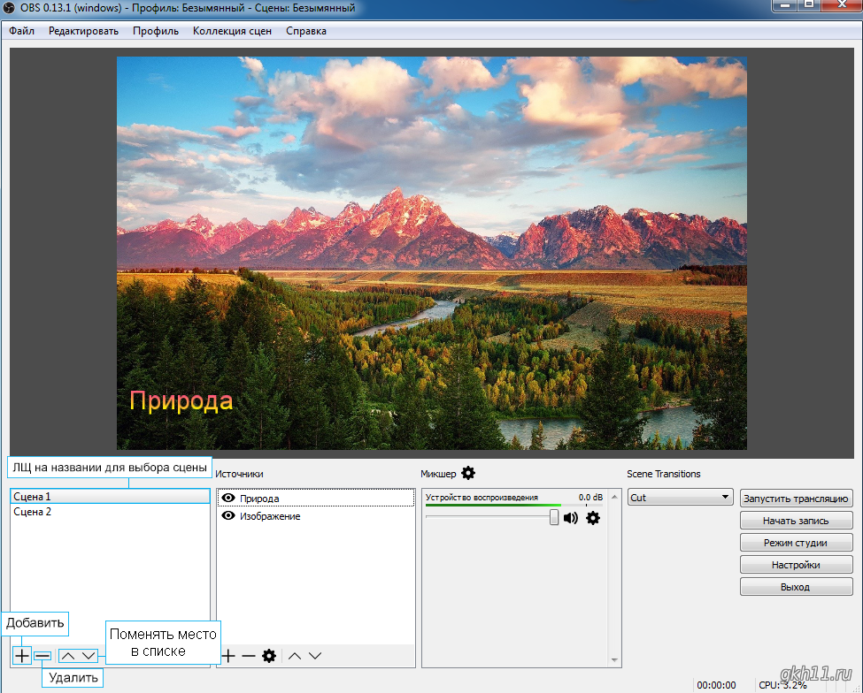Move the scene up in the list

[67, 656]
